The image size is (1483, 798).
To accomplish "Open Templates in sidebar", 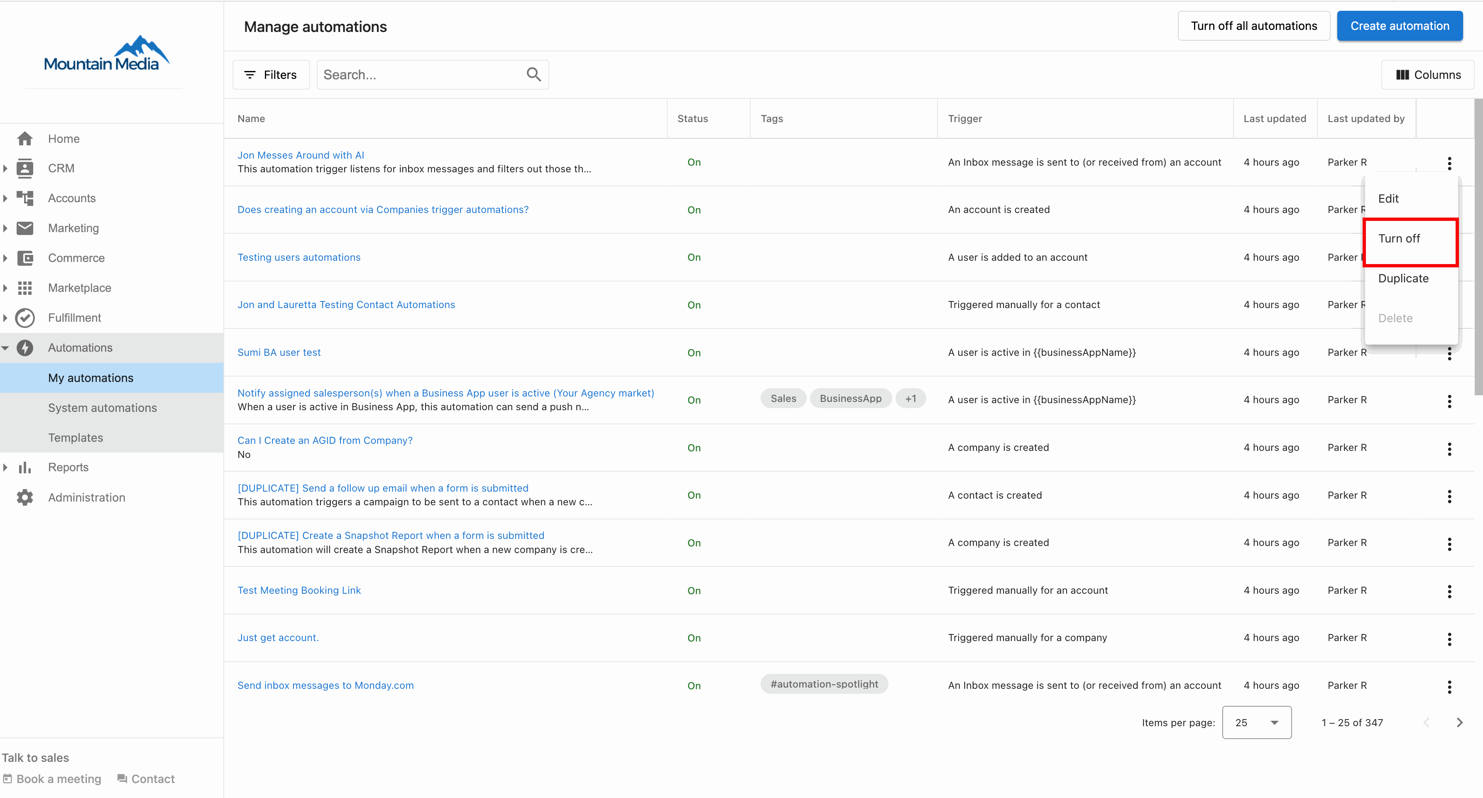I will [x=76, y=438].
